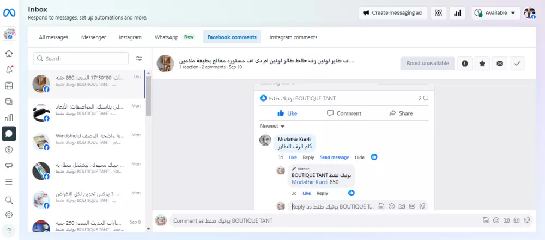
Task: Click Reply under Mudathir Kurdi's comment
Action: tap(308, 157)
